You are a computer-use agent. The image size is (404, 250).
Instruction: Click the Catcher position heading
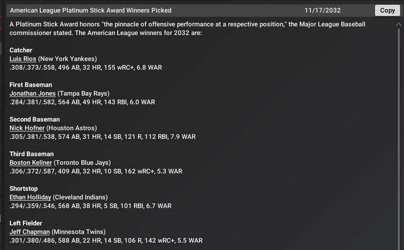tap(21, 50)
